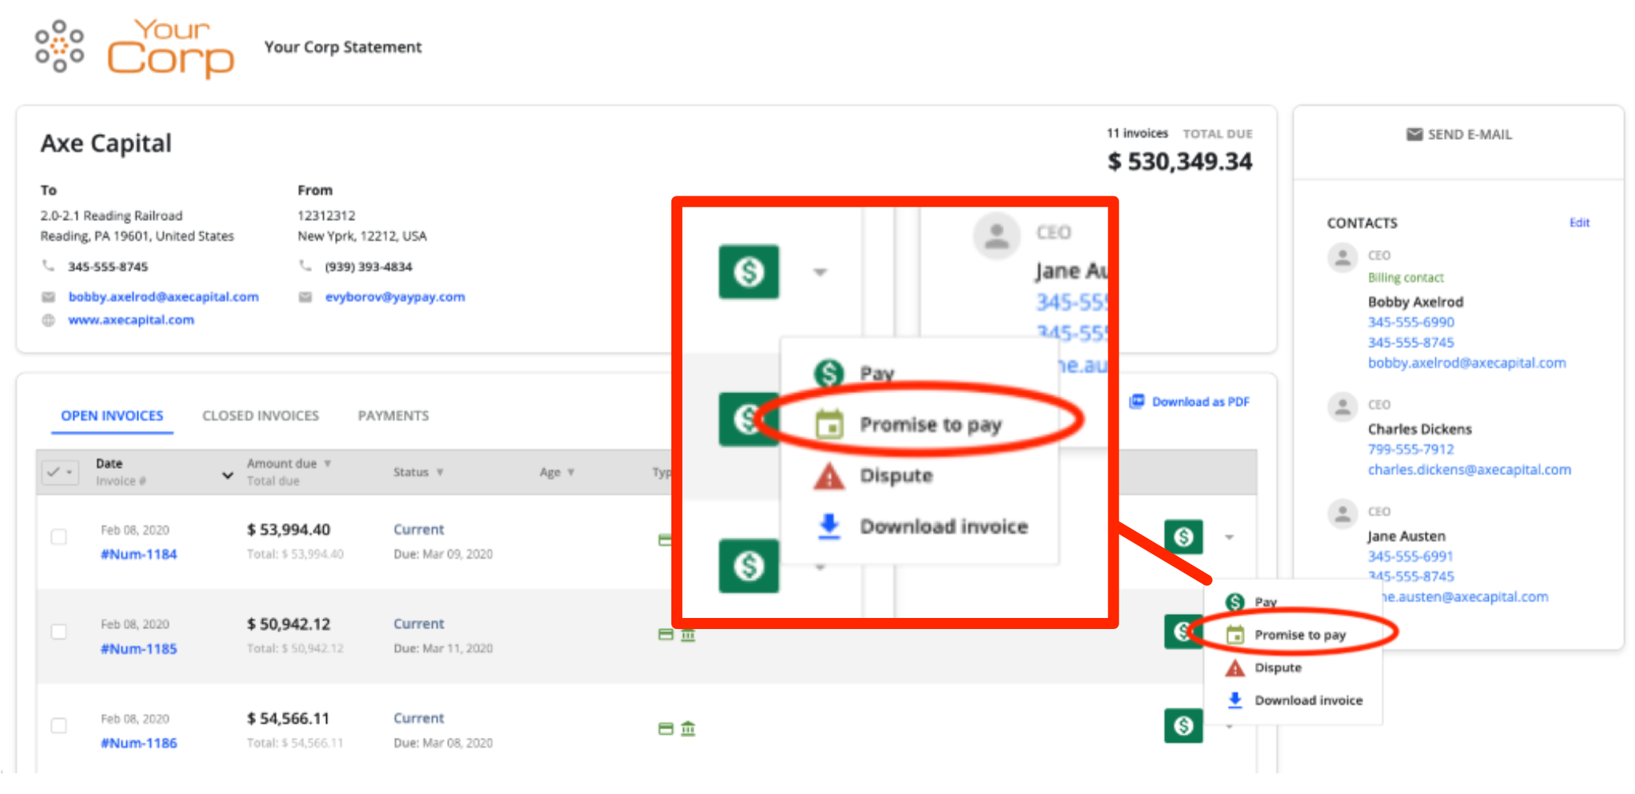
Task: Check the box for invoice #Num-1186
Action: [x=58, y=726]
